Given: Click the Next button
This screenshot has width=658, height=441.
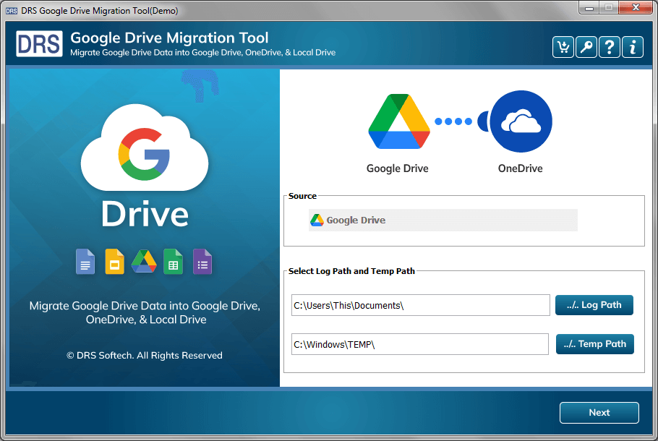Looking at the screenshot, I should click(599, 412).
